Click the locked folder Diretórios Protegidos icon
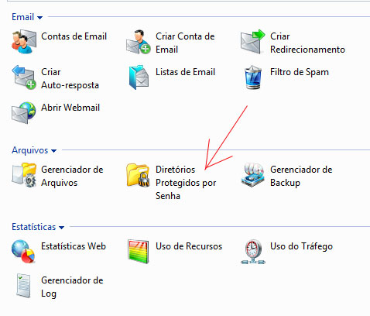Image resolution: width=370 pixels, height=316 pixels. [x=139, y=175]
